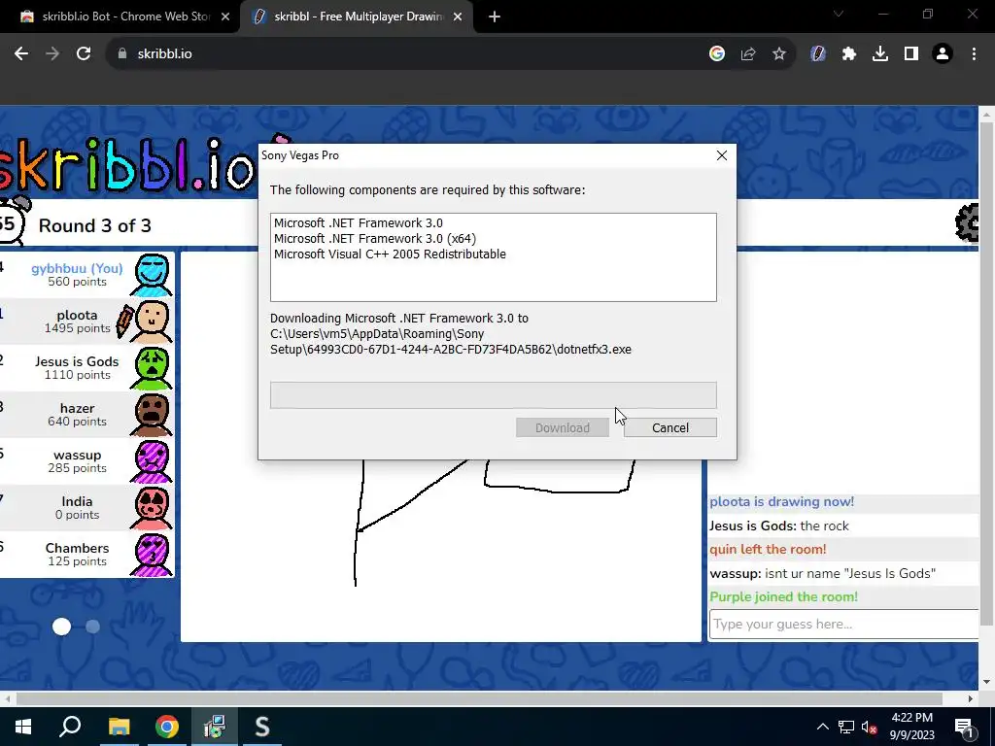Viewport: 995px width, 746px height.
Task: Click Jesus is Gods green avatar
Action: [x=152, y=368]
